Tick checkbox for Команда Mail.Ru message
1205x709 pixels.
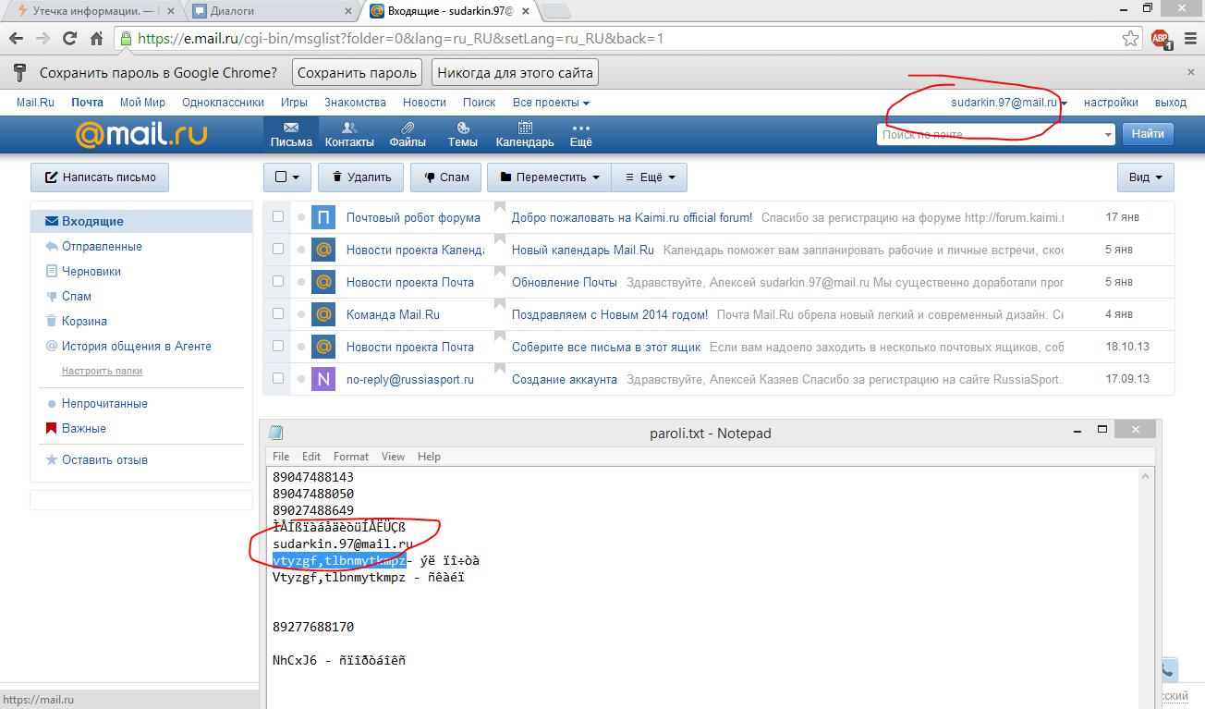pyautogui.click(x=278, y=313)
